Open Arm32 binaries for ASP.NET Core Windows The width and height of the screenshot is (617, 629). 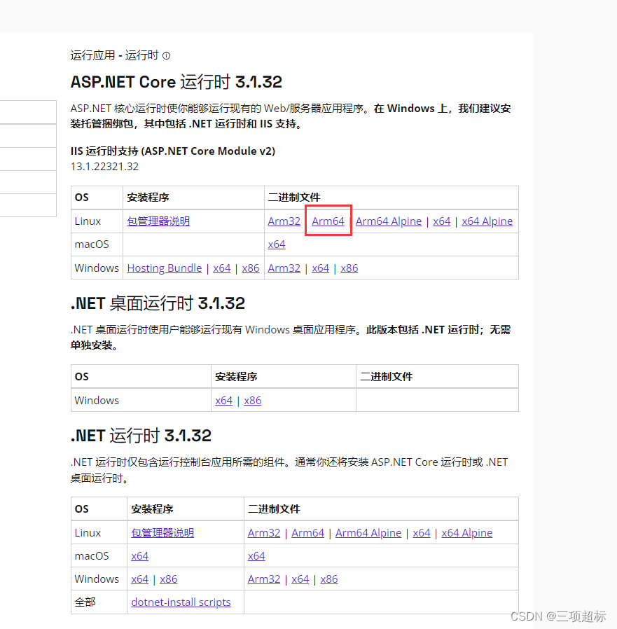click(x=284, y=268)
